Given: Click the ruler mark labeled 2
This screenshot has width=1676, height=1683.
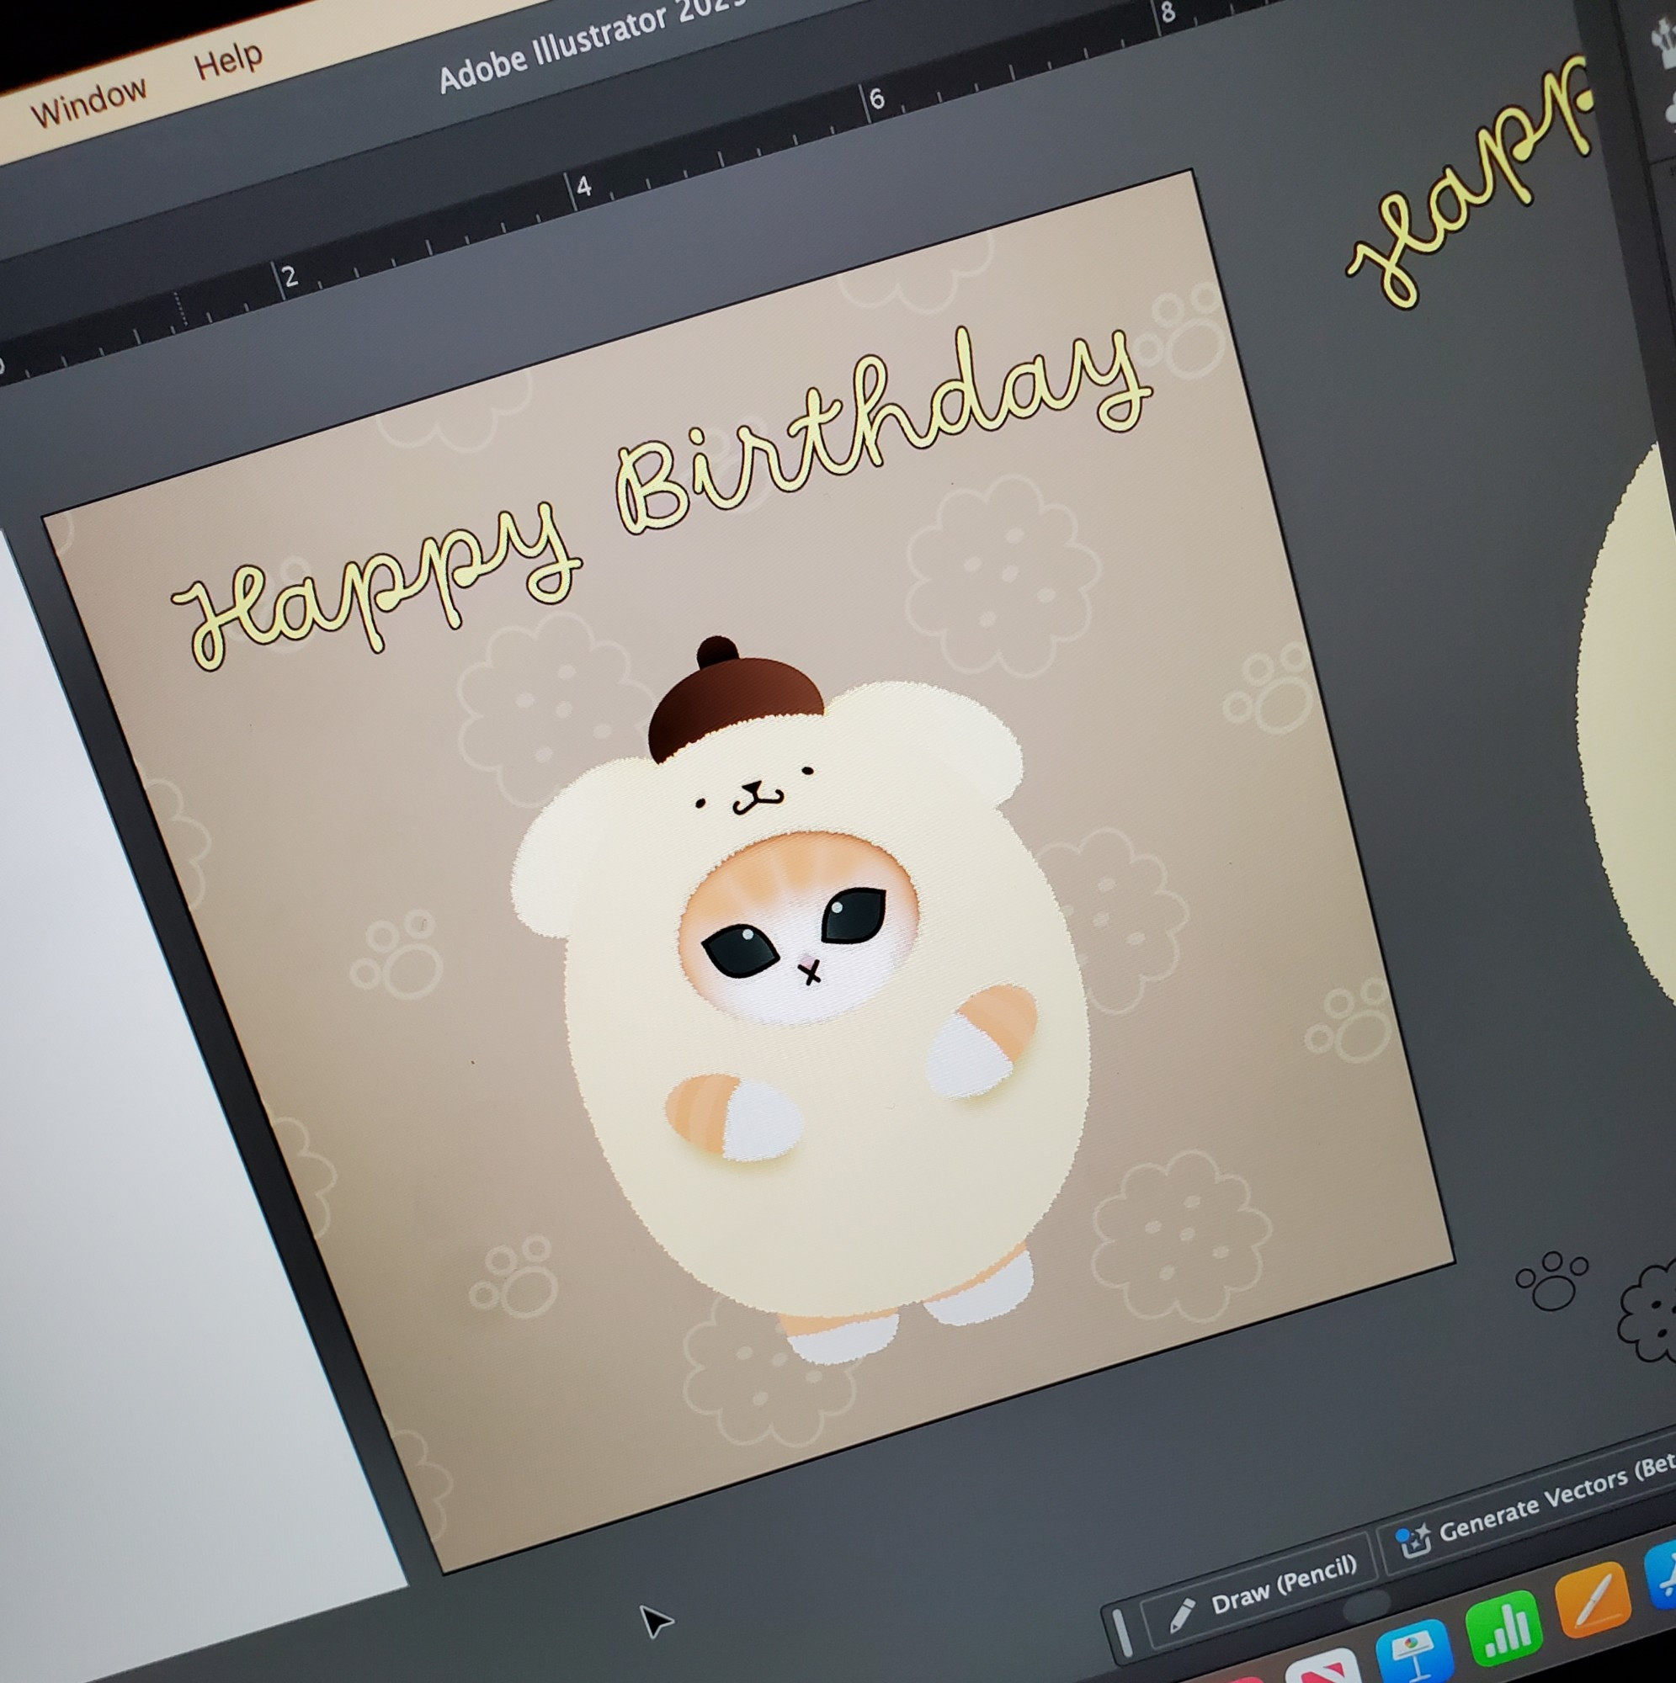Looking at the screenshot, I should coord(290,277).
